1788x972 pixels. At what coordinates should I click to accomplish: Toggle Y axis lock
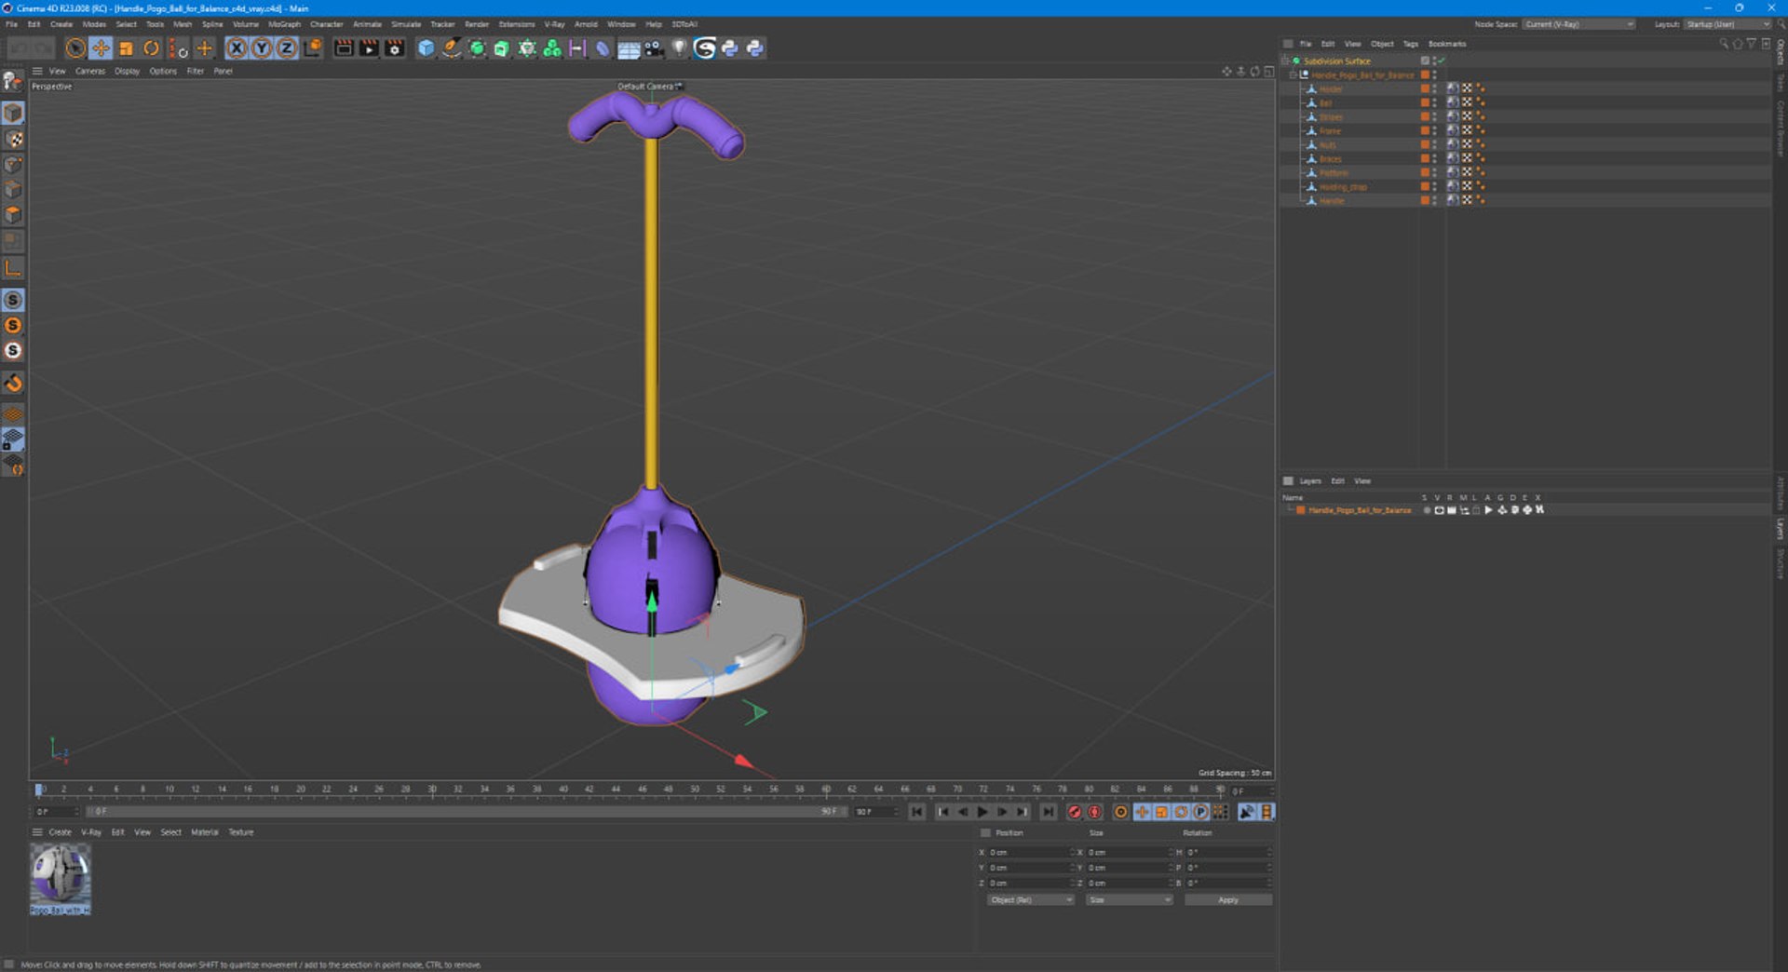tap(262, 48)
